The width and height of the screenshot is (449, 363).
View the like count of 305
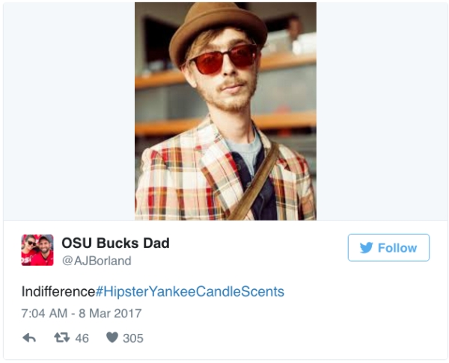click(x=132, y=338)
